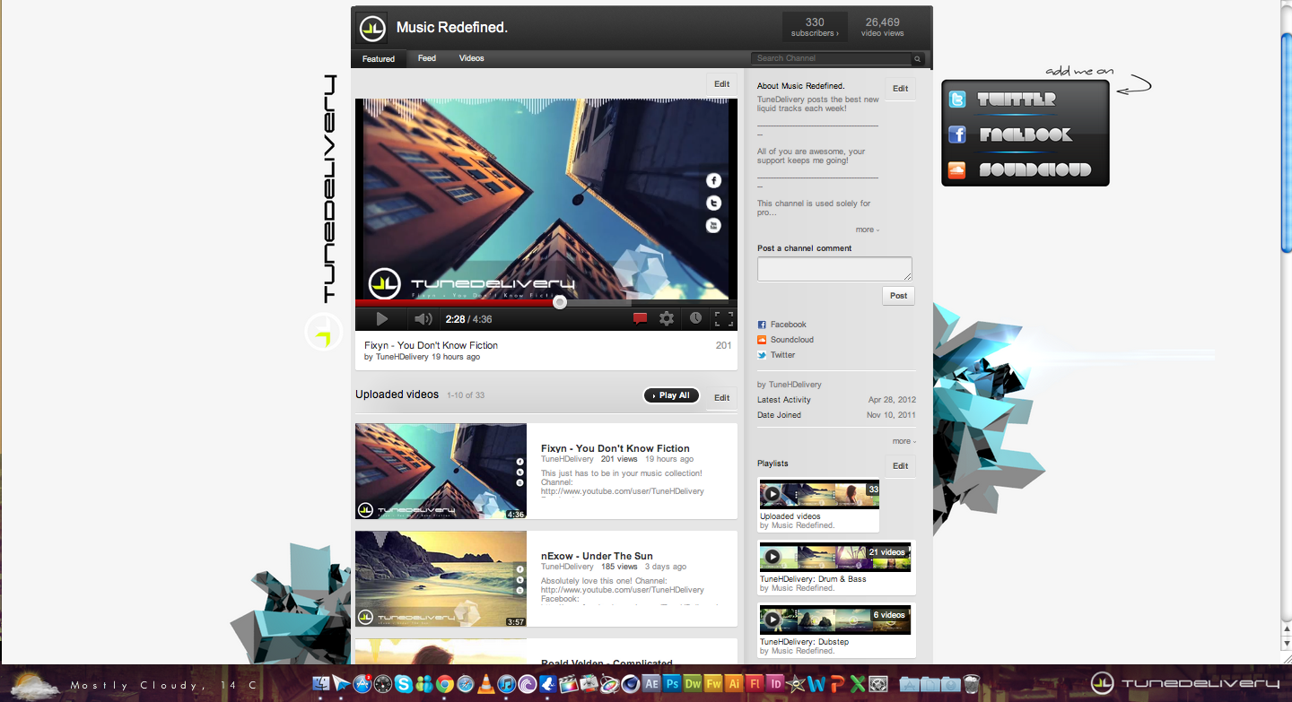Open Microsoft Word from the dock
The width and height of the screenshot is (1292, 702).
(816, 684)
